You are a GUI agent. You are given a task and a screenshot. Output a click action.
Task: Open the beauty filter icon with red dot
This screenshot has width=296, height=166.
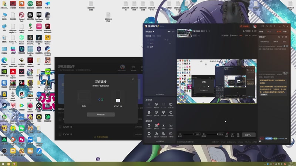coord(227,134)
